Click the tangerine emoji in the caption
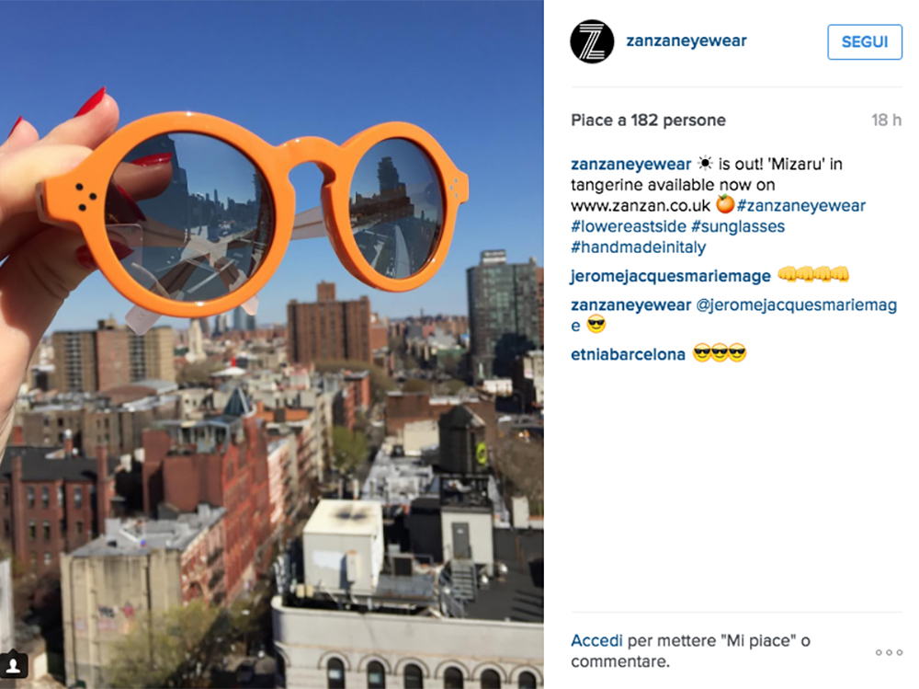The image size is (919, 689). coord(725,204)
